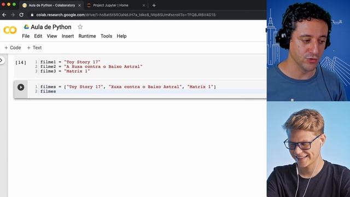Open the Tools menu

tap(106, 36)
